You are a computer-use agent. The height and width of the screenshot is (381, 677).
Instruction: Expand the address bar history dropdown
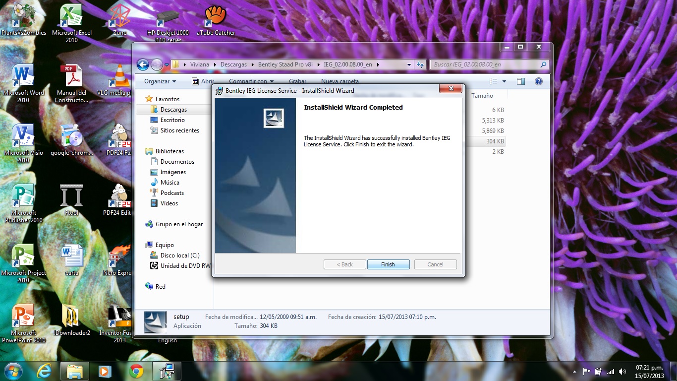pyautogui.click(x=409, y=64)
